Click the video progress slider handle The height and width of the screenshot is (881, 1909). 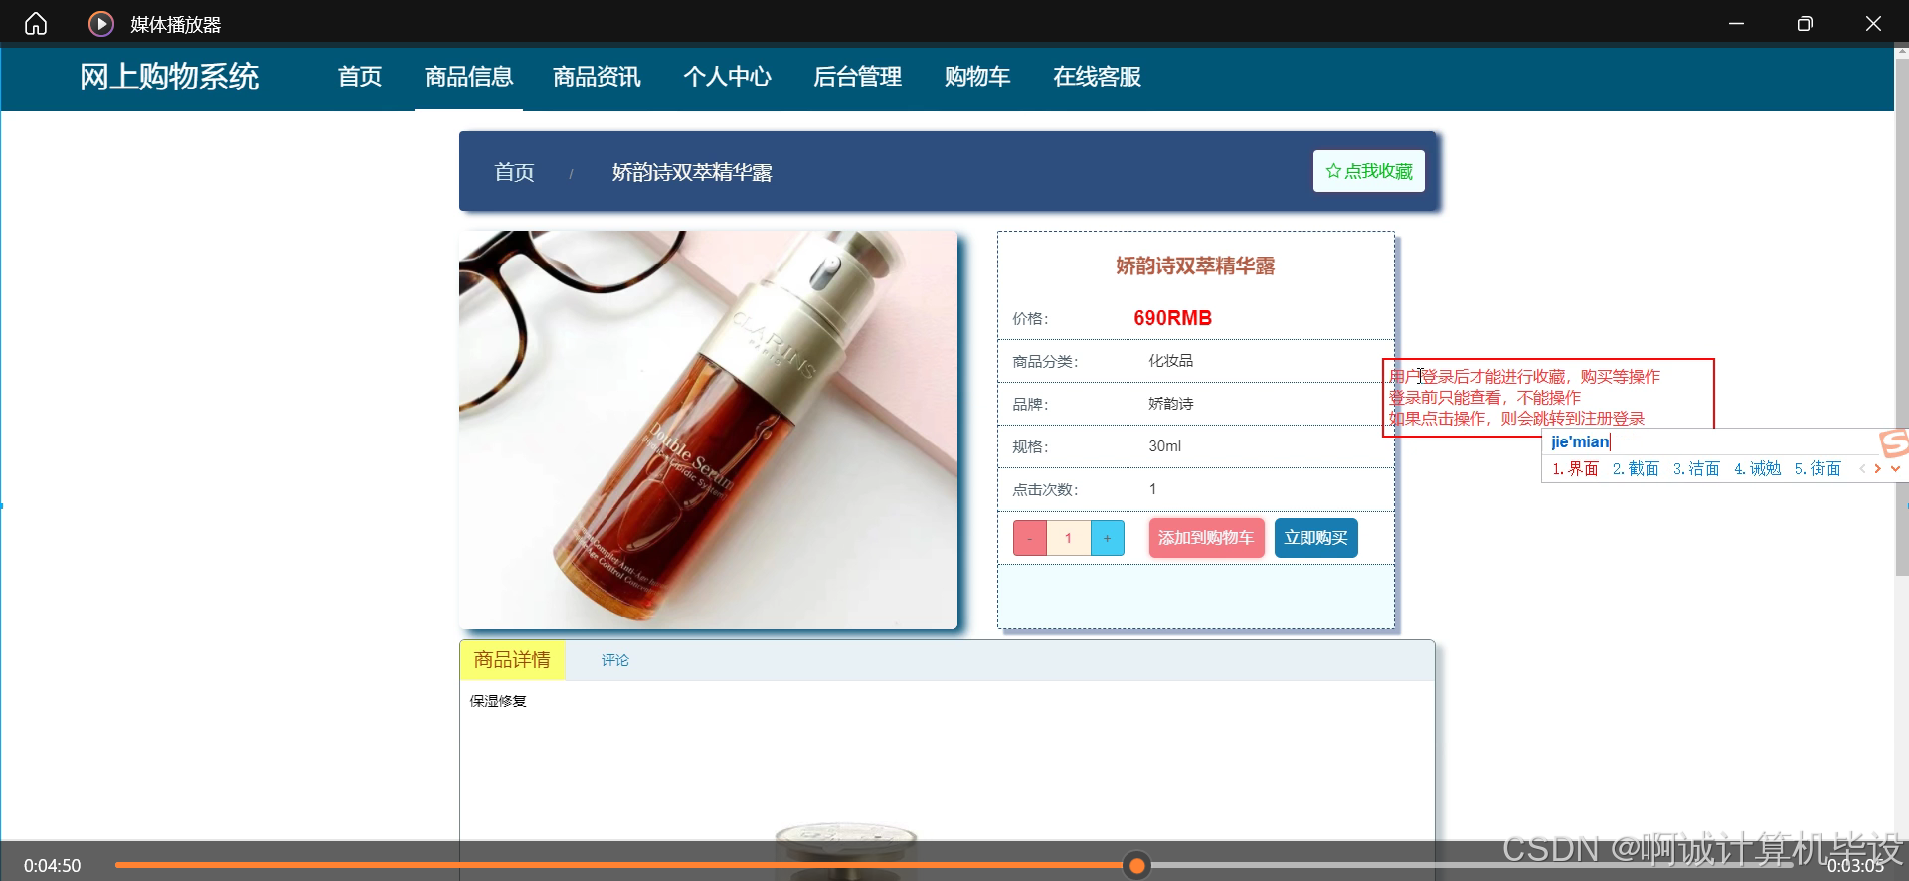point(1136,865)
